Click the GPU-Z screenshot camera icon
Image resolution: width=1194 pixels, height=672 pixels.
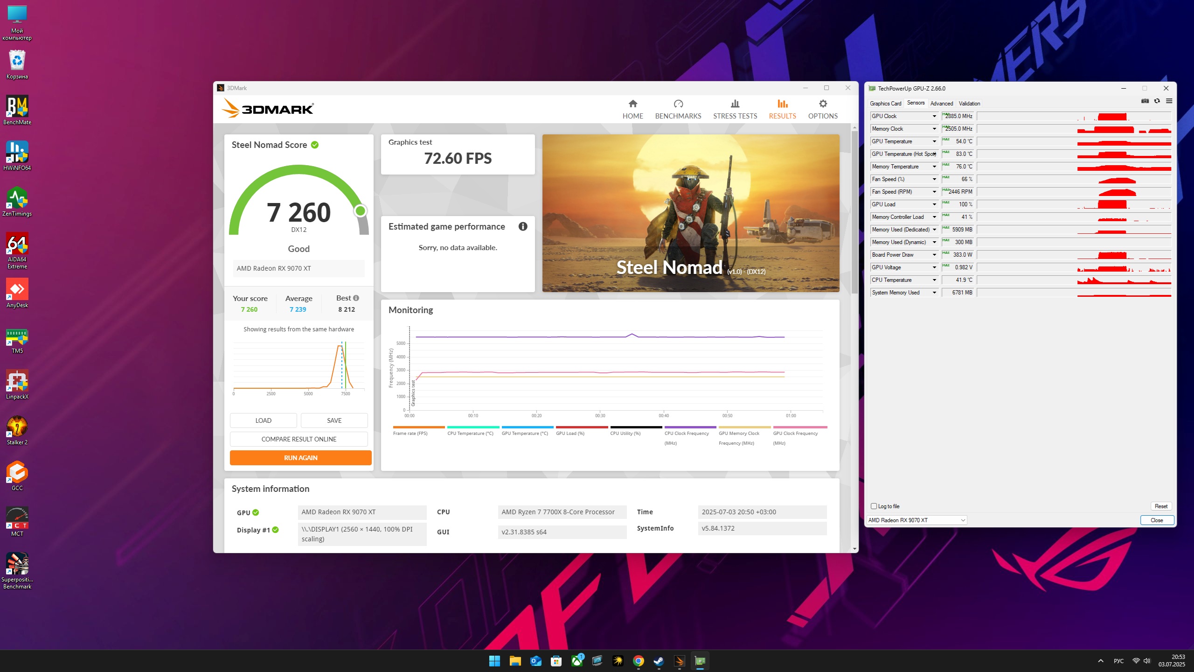tap(1145, 101)
